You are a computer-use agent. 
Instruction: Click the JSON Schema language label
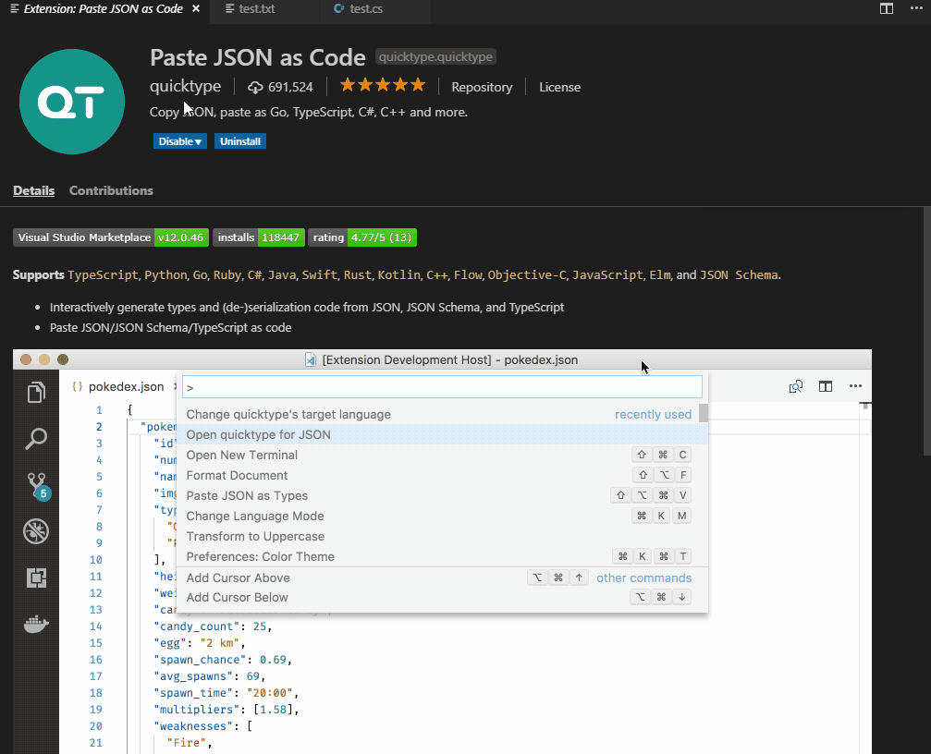pyautogui.click(x=739, y=274)
